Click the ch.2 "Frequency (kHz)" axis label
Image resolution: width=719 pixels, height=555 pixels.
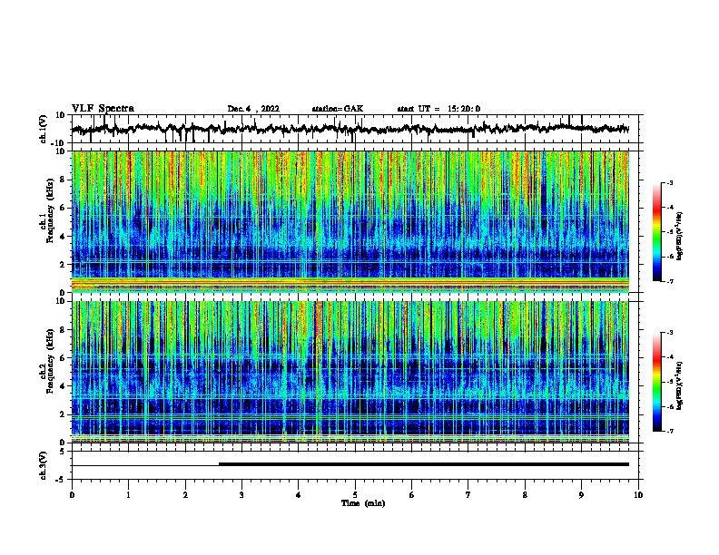pos(50,361)
